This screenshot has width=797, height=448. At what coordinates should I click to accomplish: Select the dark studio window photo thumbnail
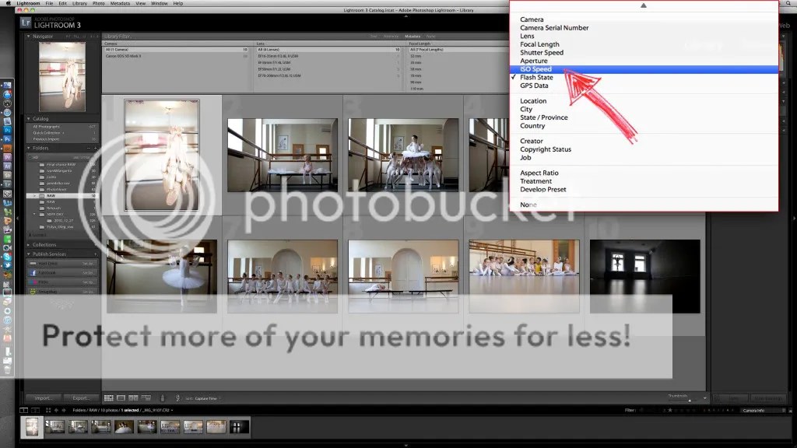644,276
